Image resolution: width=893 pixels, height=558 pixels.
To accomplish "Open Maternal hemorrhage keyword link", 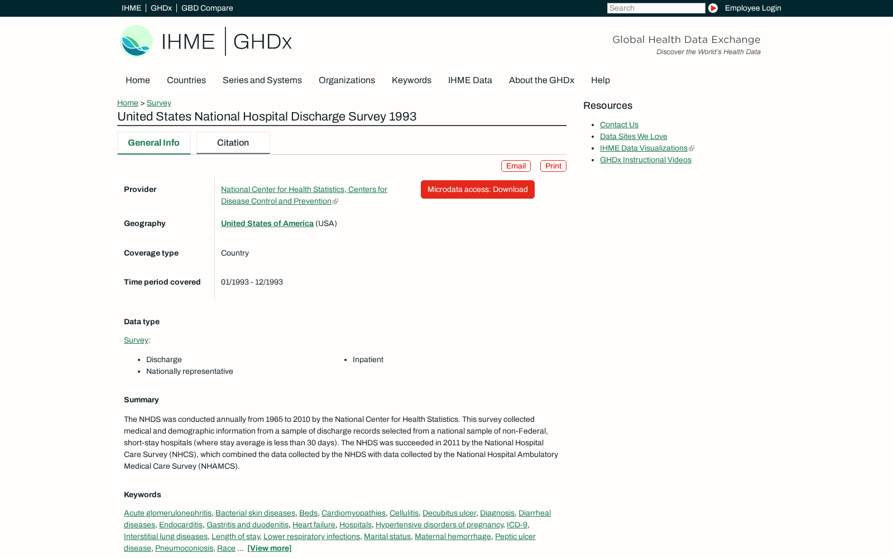I will (453, 536).
